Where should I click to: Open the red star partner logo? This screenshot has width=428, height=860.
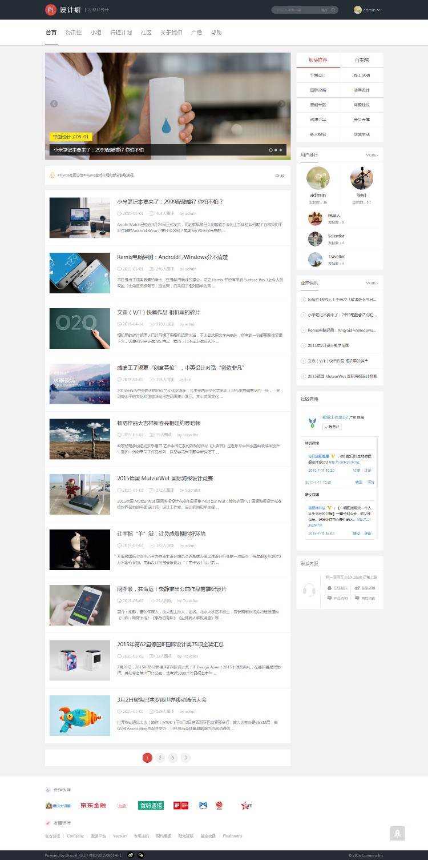246,805
